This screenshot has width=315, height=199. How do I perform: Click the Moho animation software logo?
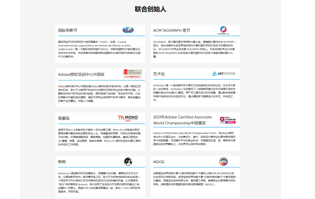(128, 118)
